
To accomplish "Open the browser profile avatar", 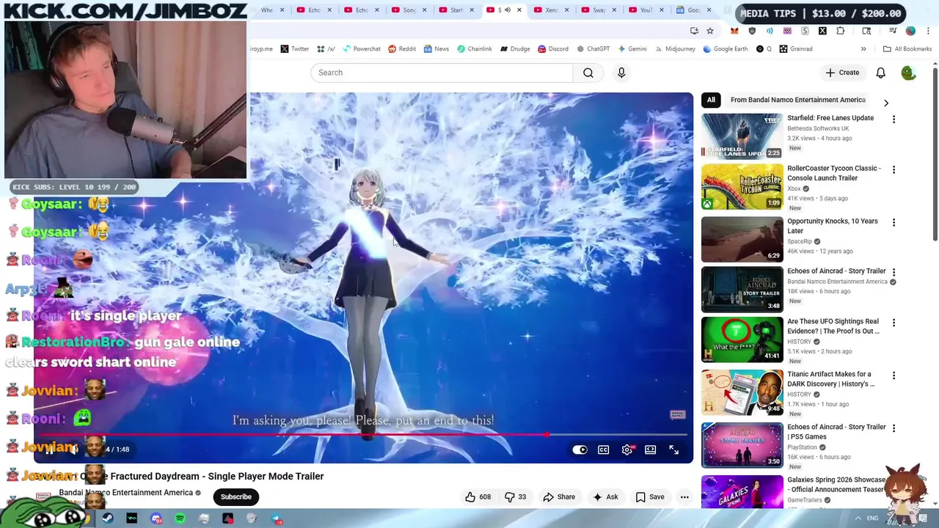I will [910, 31].
